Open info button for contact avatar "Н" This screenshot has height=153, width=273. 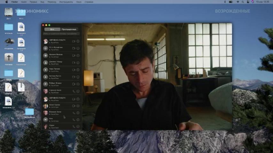point(78,120)
